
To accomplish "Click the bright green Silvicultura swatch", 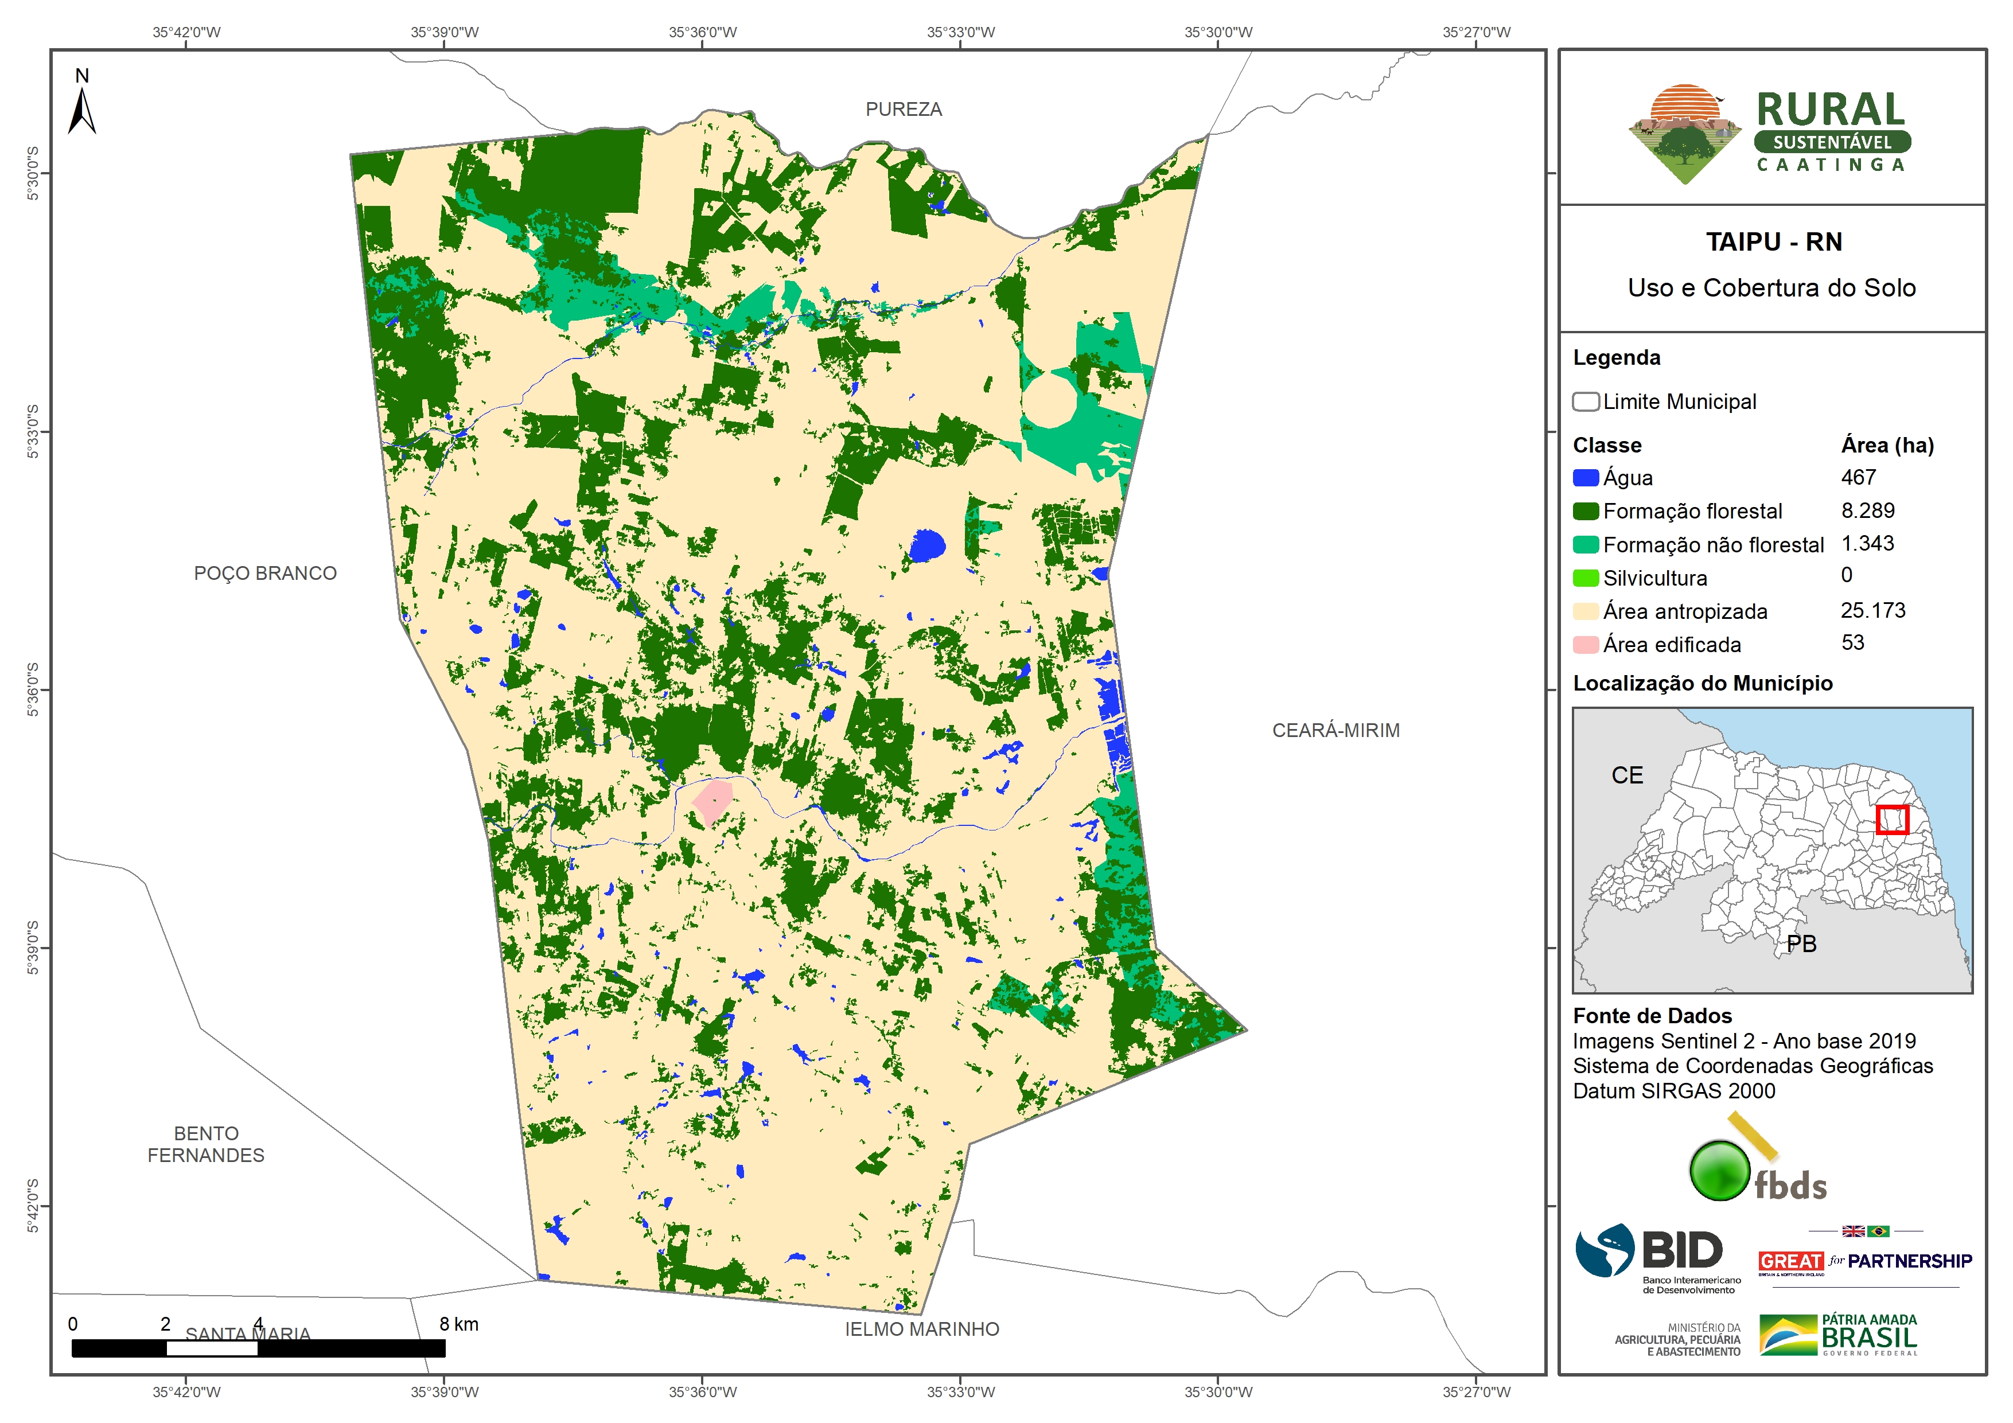I will pyautogui.click(x=1585, y=578).
